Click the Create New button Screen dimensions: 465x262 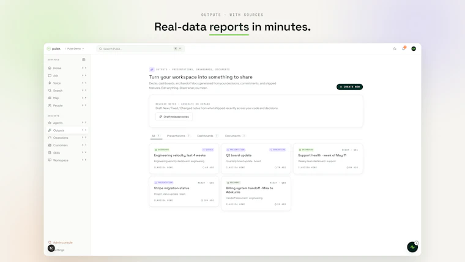(349, 87)
